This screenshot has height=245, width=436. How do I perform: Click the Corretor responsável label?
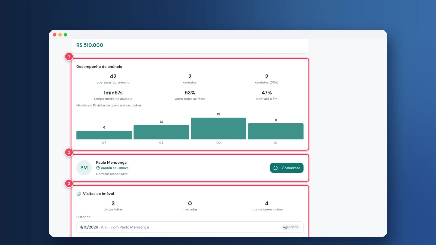pos(112,174)
